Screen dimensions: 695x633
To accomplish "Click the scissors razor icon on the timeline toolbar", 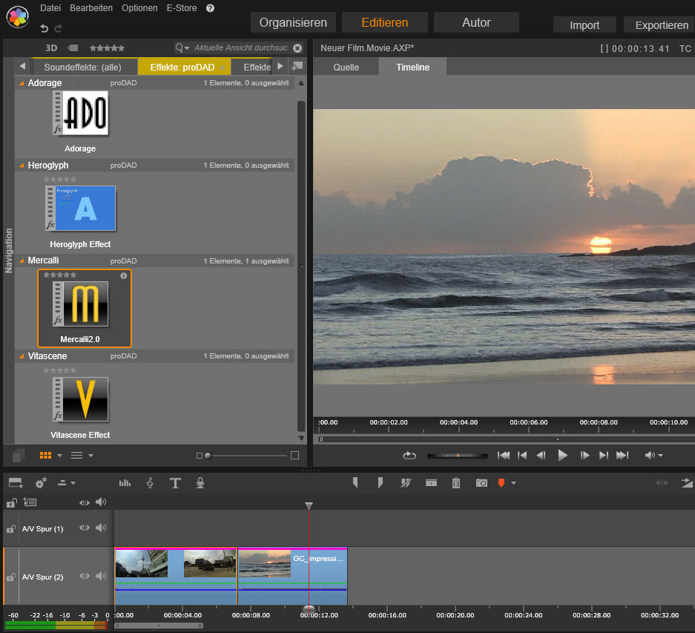I will 406,482.
